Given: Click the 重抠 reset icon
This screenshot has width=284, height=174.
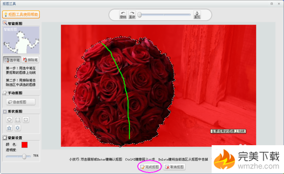Looking at the screenshot, I should pos(197,15).
